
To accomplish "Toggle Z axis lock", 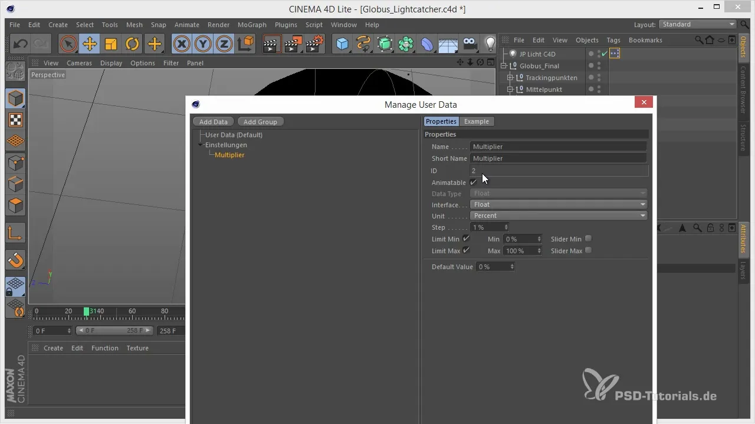I will 224,44.
